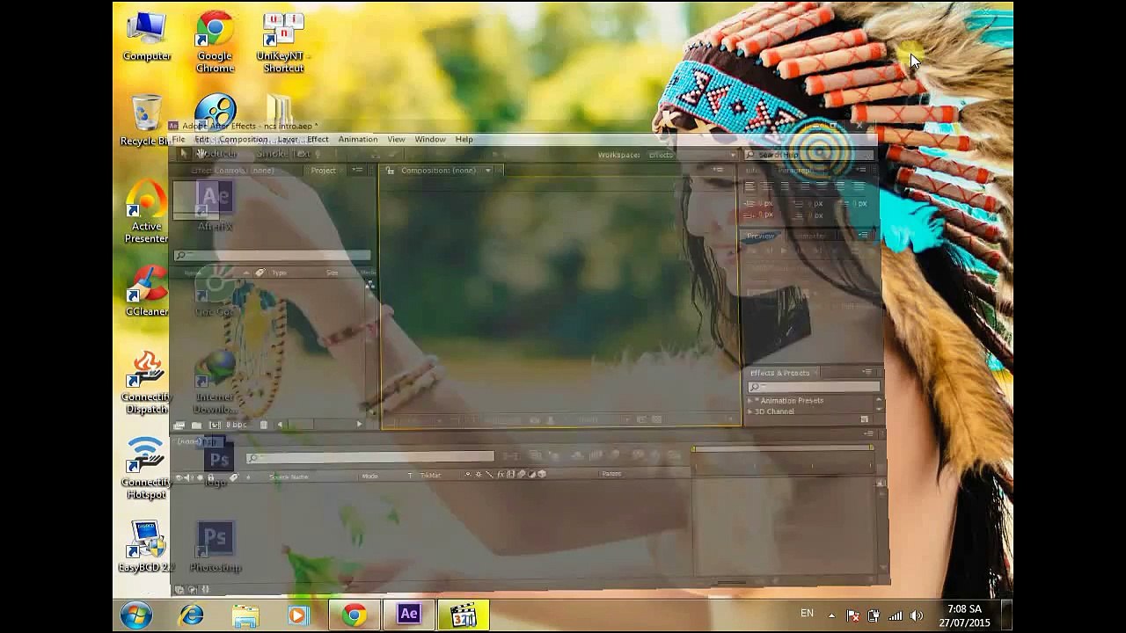The height and width of the screenshot is (633, 1126).
Task: Toggle the Layer Switches pane in timeline footer
Action: tap(179, 589)
